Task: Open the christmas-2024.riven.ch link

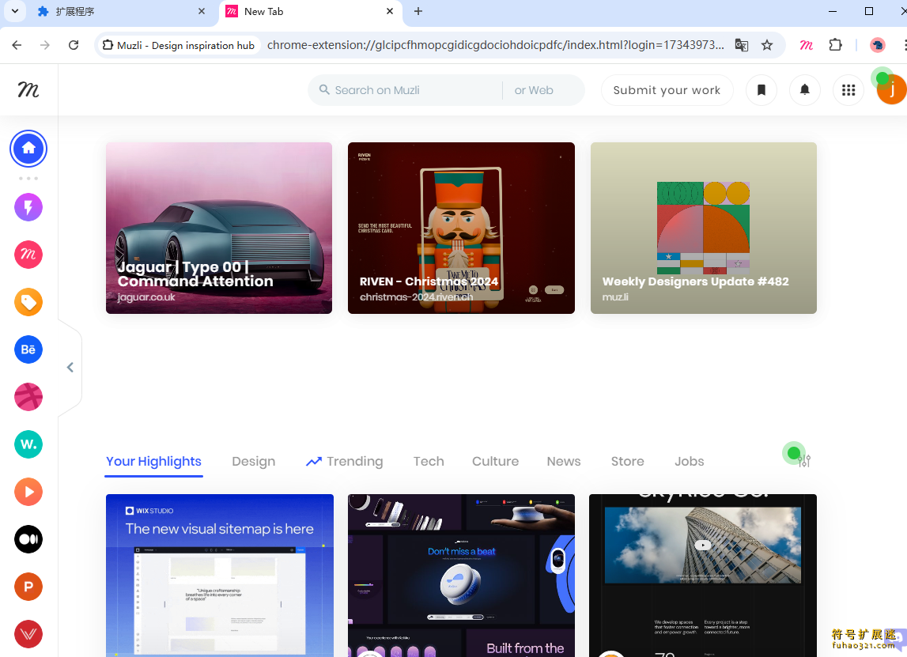Action: pos(417,296)
